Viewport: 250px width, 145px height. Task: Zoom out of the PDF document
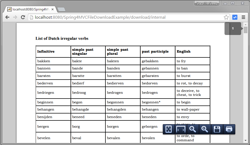pos(193,129)
